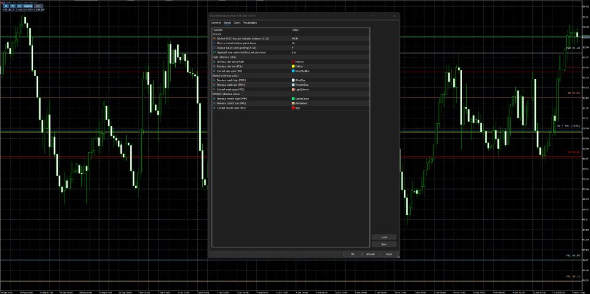Pick the Yellow swatch for previous day low

[293, 66]
